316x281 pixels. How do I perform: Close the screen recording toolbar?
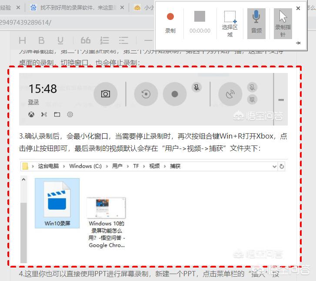[298, 8]
